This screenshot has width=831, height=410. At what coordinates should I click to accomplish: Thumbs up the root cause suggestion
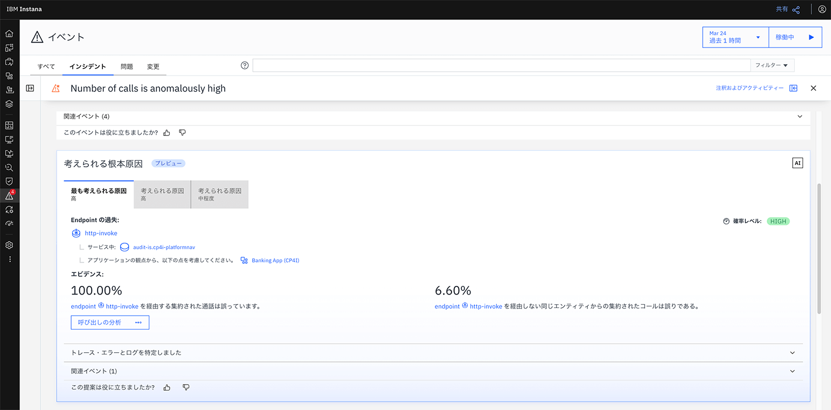(x=167, y=387)
